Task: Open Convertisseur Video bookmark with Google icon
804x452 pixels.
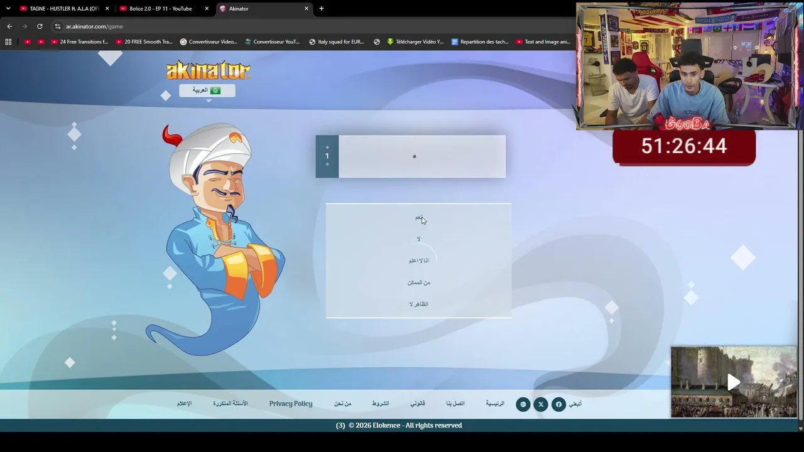Action: 209,42
